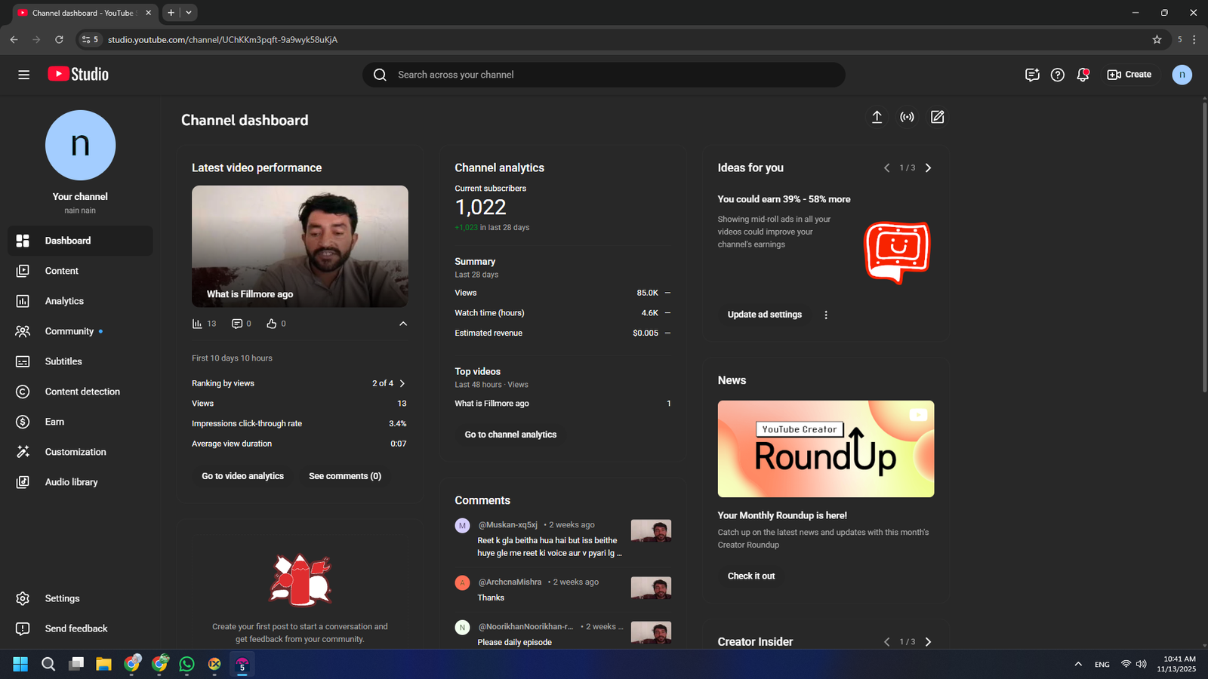Toggle the hamburger sidebar menu

24,75
